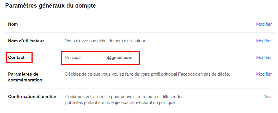Click the 'Confirmez votre identité pour pouvoir' text line

[124, 97]
